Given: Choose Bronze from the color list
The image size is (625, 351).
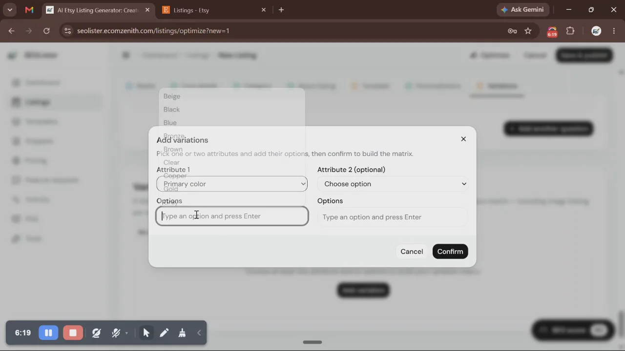Looking at the screenshot, I should pos(174,136).
